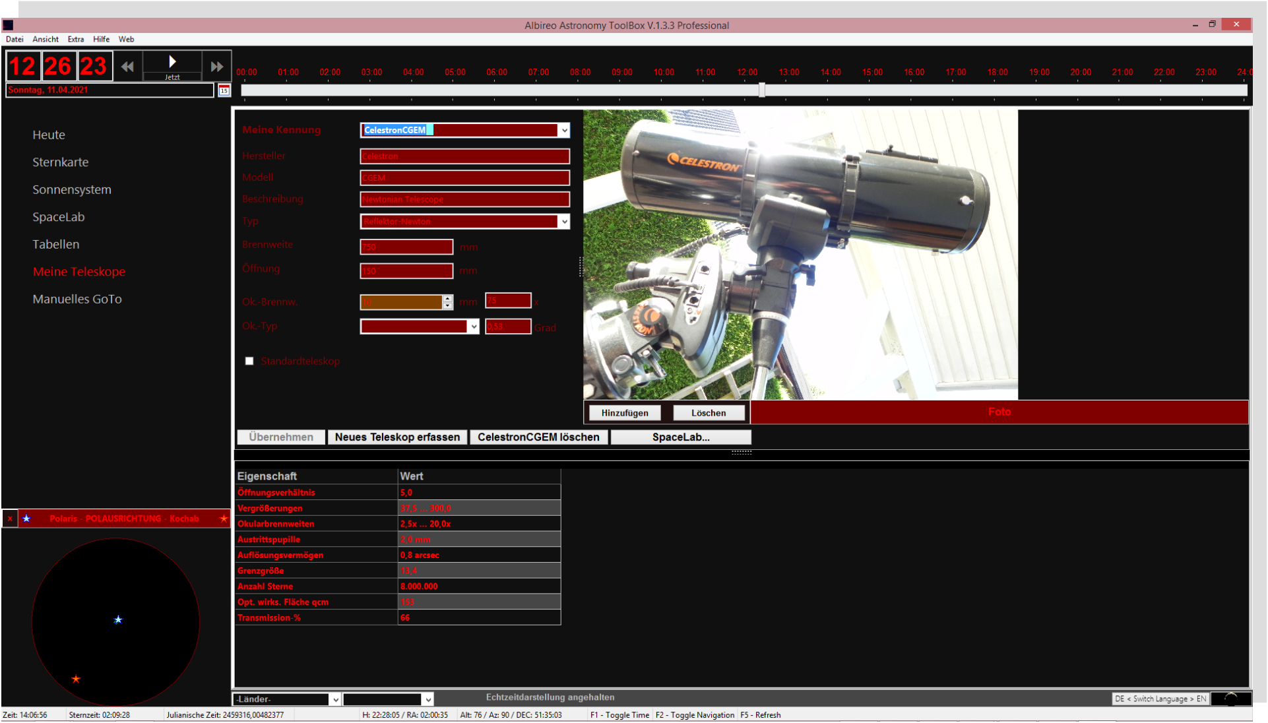The width and height of the screenshot is (1268, 723).
Task: Click the Modell input field
Action: tap(465, 178)
